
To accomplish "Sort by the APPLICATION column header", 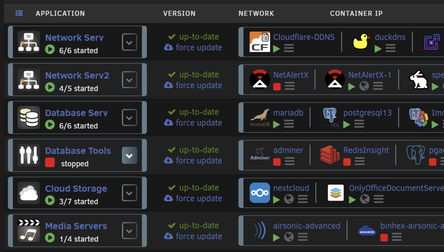I will tap(60, 13).
